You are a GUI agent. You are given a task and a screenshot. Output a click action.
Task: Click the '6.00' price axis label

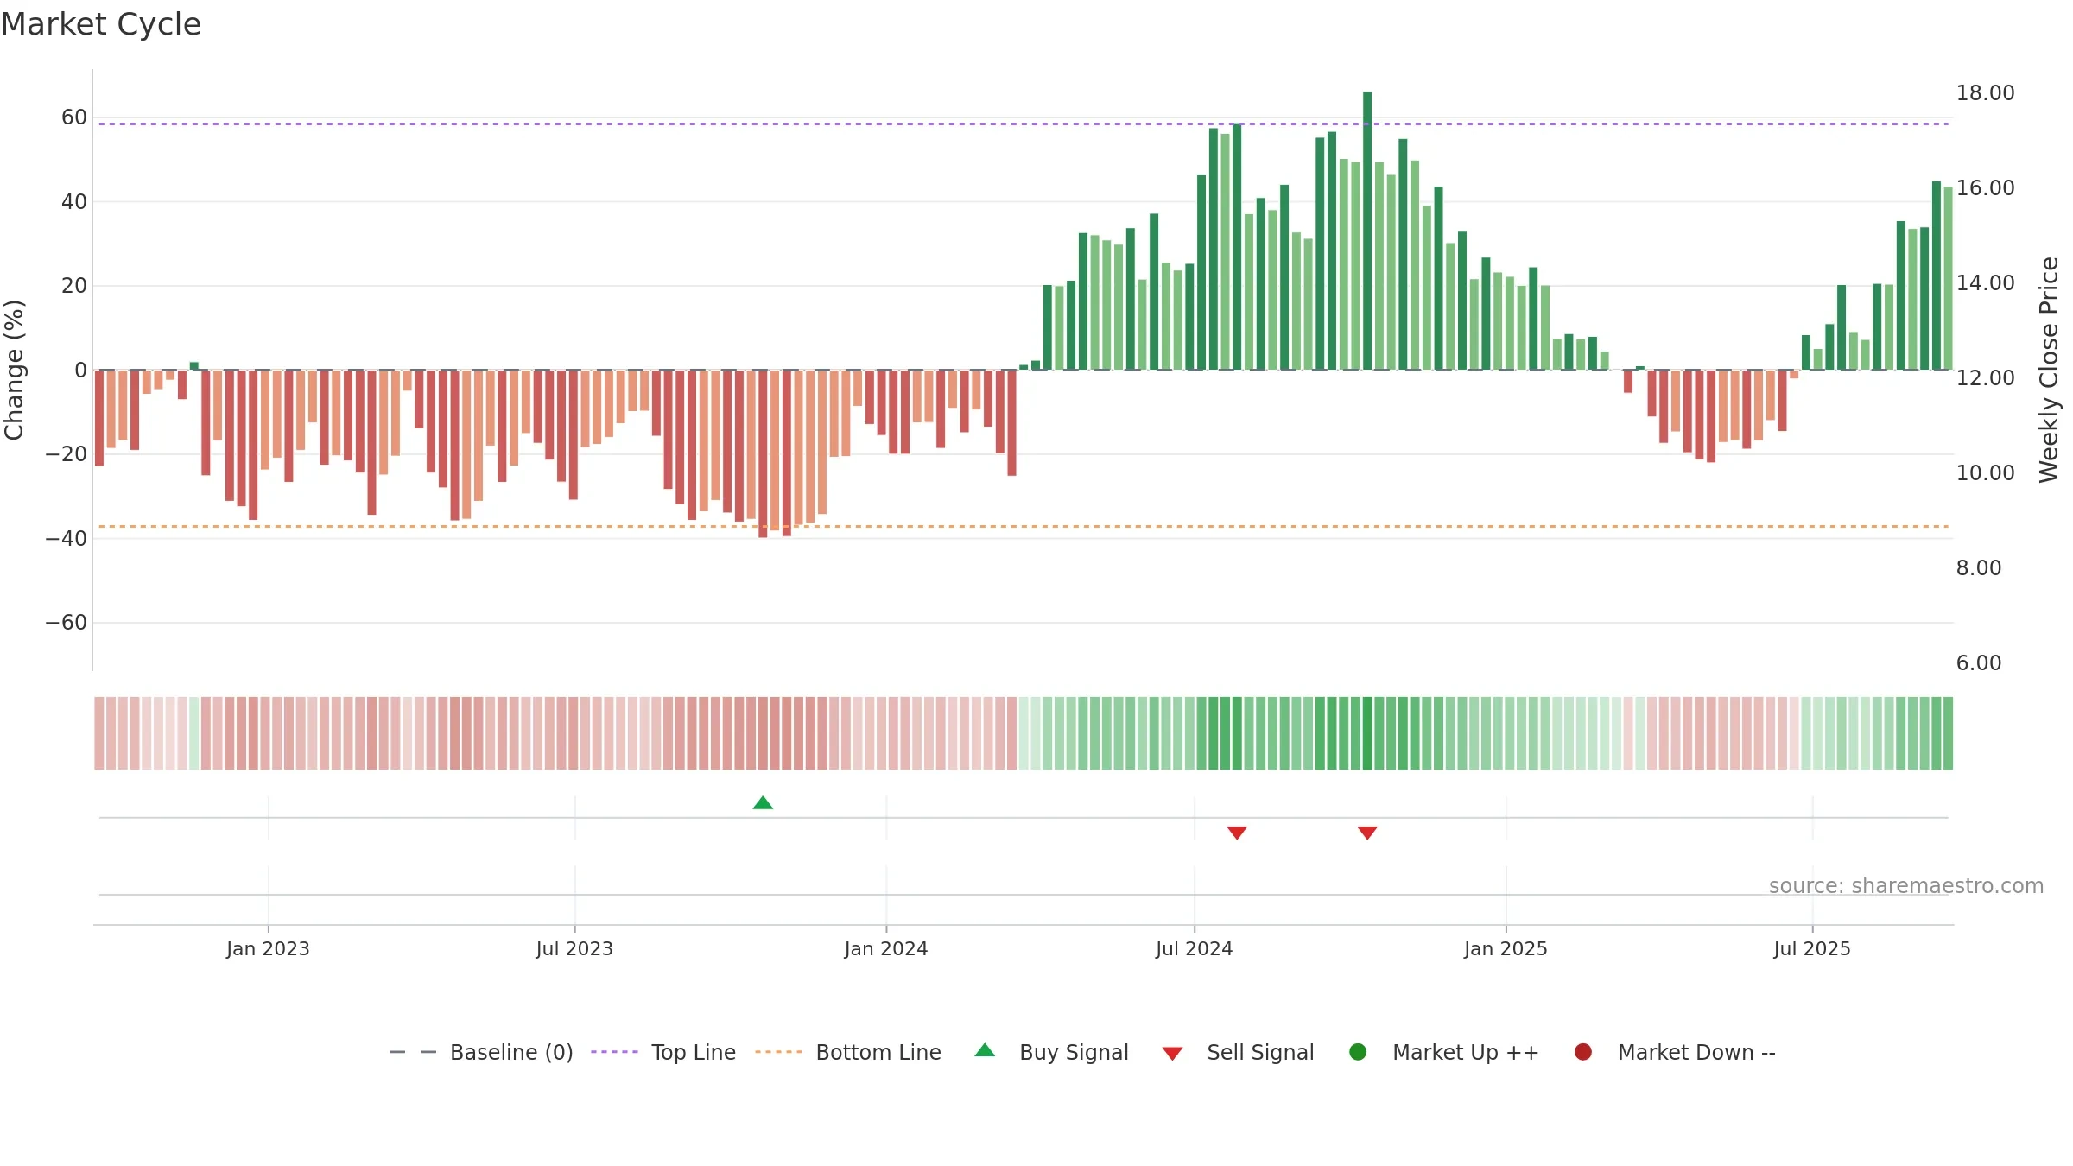tap(1979, 663)
